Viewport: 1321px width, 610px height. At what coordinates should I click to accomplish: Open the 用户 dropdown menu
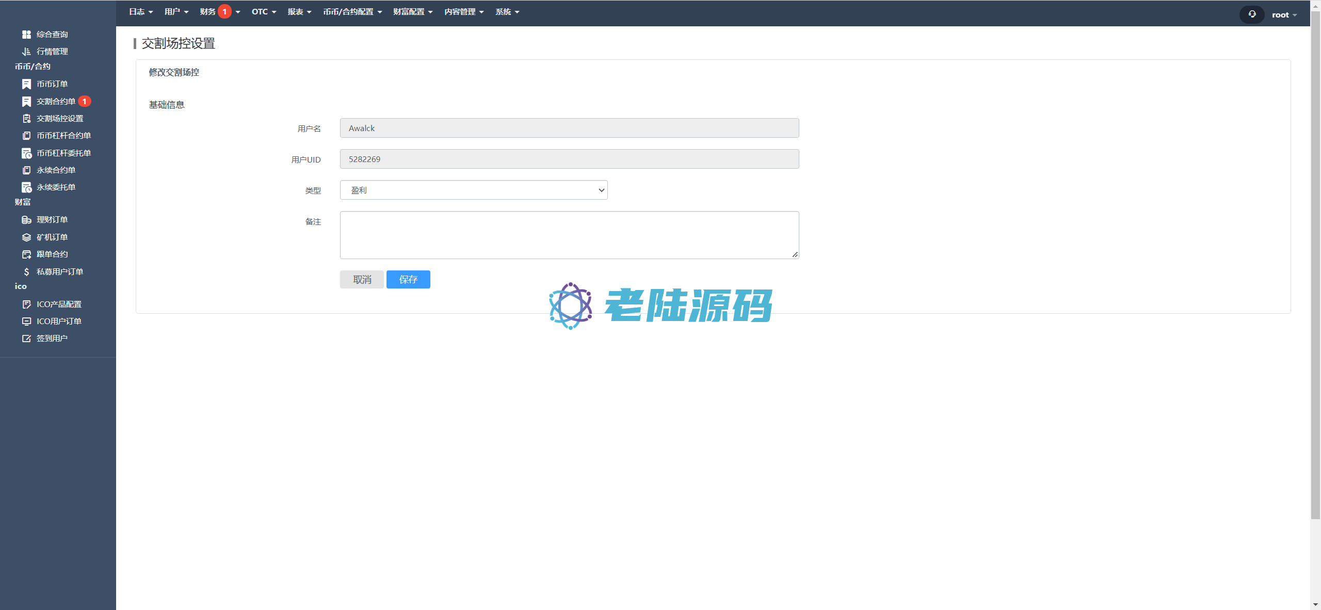click(x=176, y=12)
